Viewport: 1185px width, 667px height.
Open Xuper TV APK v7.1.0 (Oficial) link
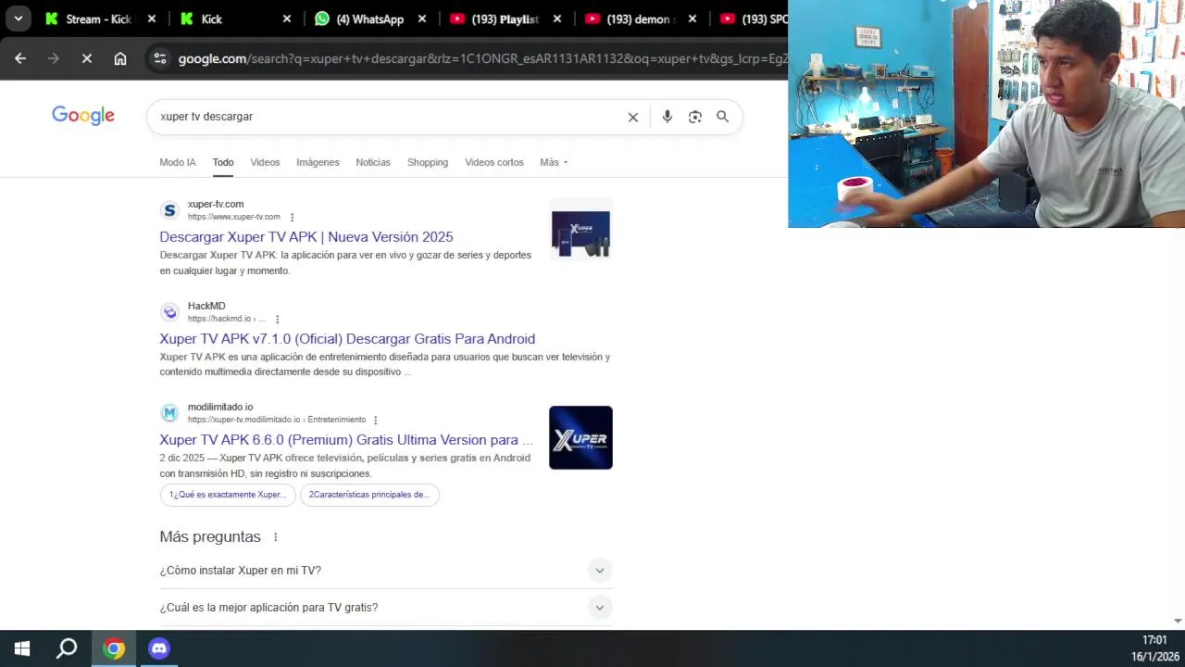point(347,339)
